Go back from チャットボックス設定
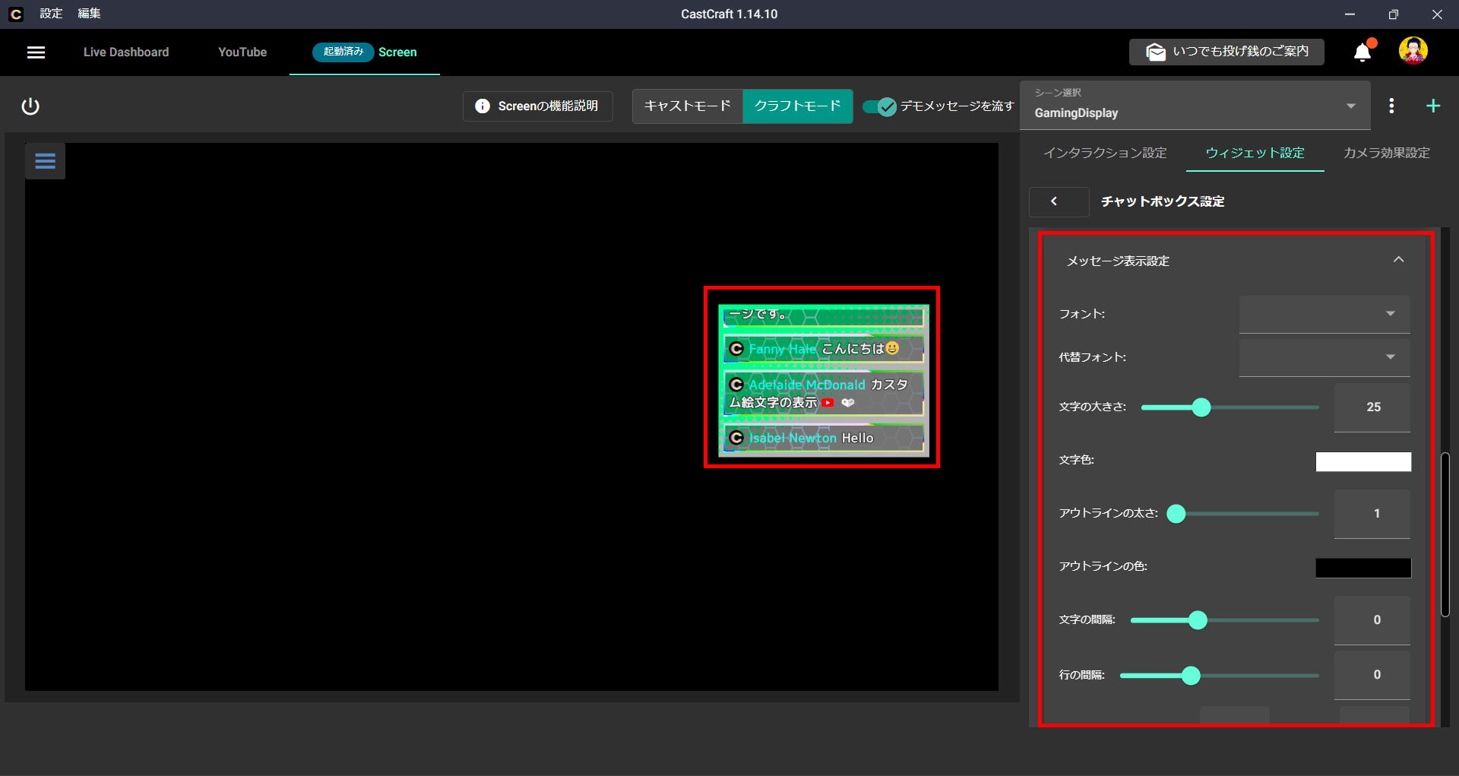This screenshot has height=776, width=1459. (x=1054, y=201)
